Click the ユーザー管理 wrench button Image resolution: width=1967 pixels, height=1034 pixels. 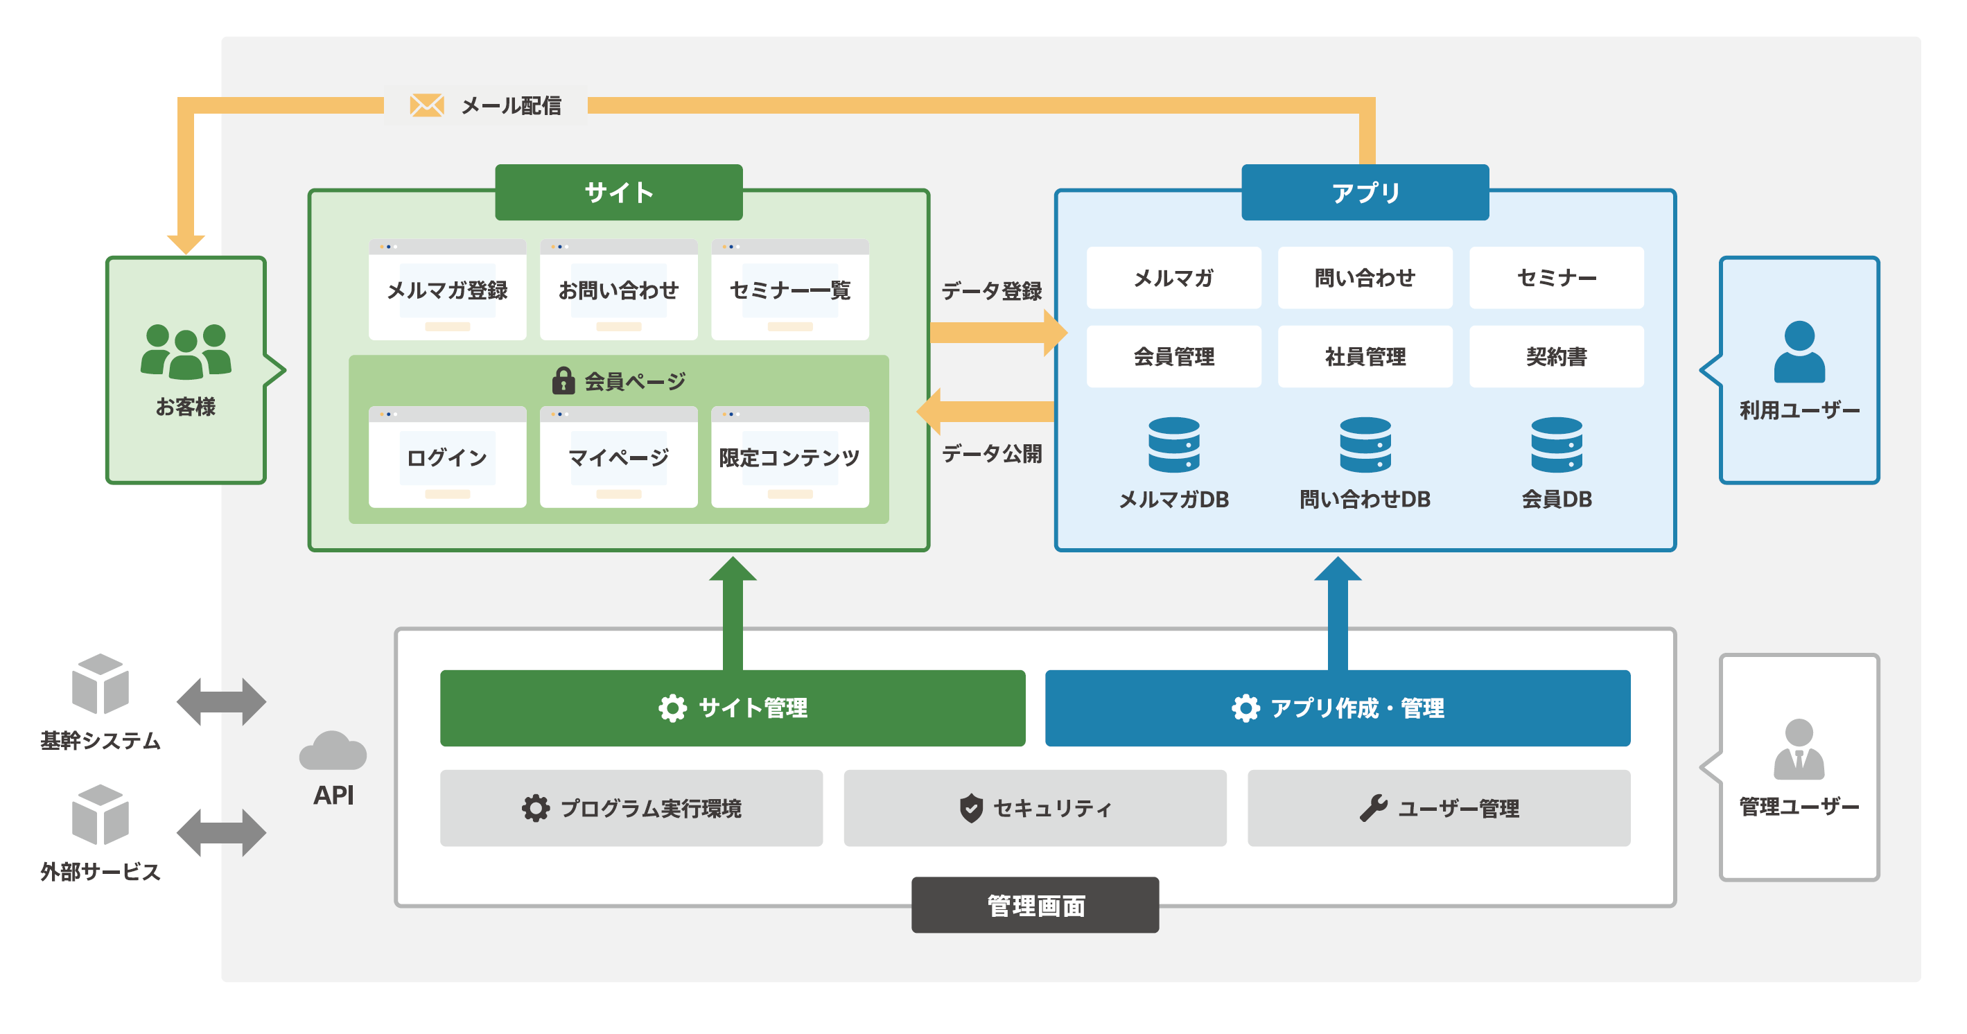(1439, 808)
